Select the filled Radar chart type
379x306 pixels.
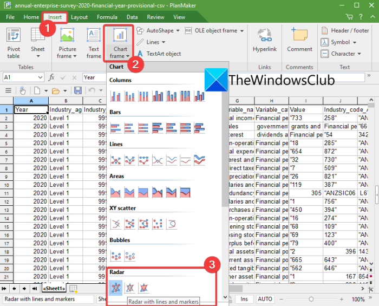click(144, 288)
